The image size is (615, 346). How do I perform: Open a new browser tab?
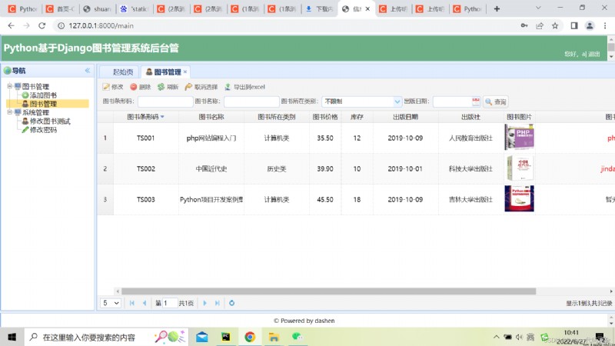point(497,8)
